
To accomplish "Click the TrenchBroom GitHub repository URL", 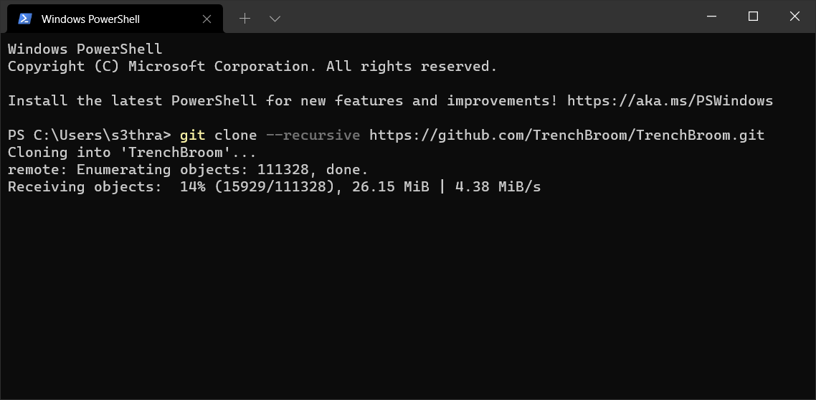I will coord(566,135).
